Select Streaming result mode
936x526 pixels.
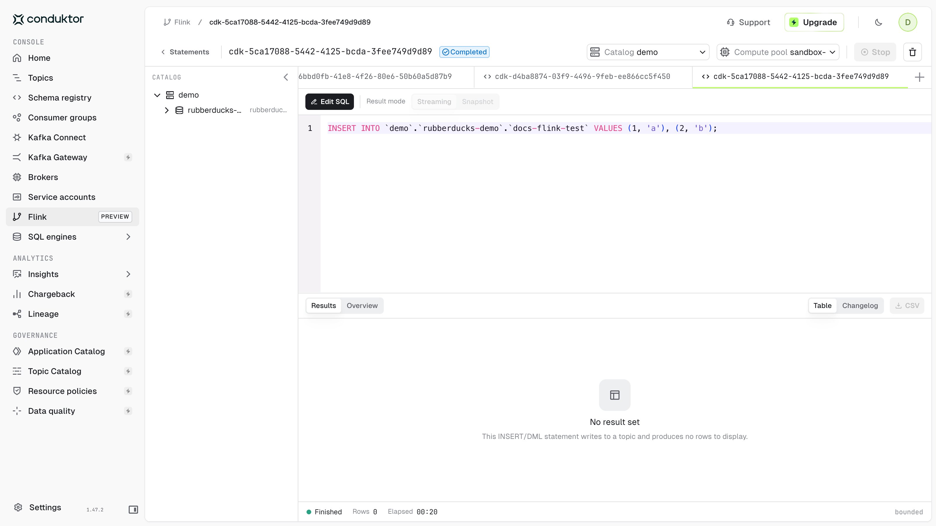pyautogui.click(x=434, y=102)
